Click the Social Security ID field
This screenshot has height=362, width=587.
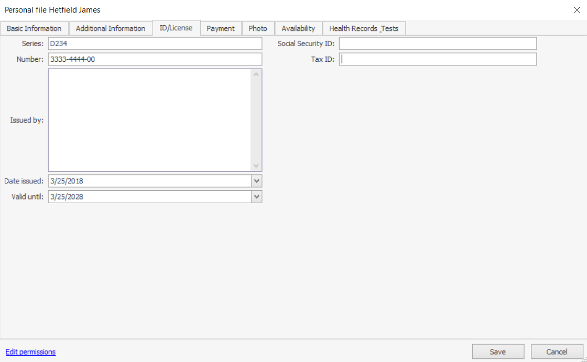pyautogui.click(x=438, y=43)
